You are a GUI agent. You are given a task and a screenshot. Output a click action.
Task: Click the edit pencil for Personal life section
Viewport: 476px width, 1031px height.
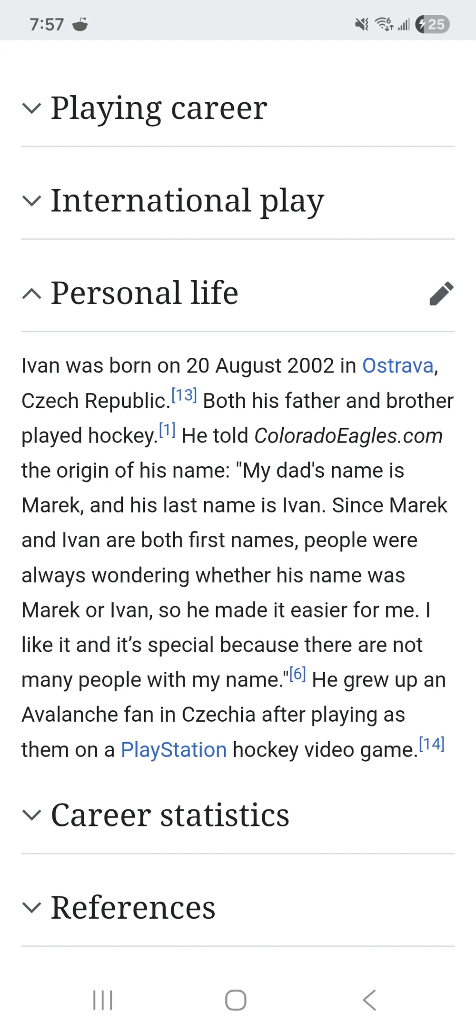[x=441, y=294]
